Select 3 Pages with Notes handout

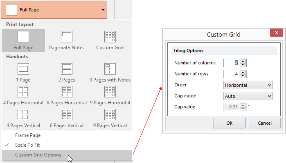(x=110, y=69)
